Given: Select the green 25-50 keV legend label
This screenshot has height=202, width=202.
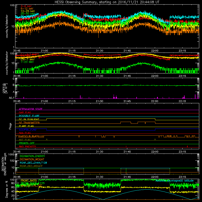Looking at the screenshot, I should click(x=28, y=14).
